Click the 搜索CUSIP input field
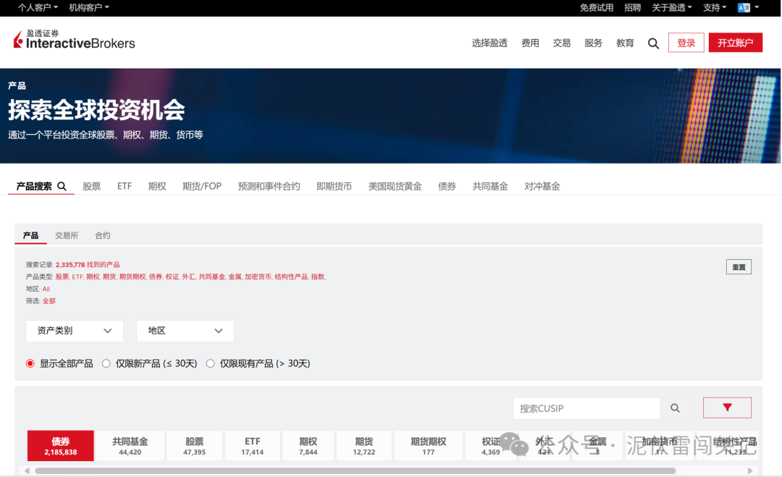This screenshot has width=782, height=477. click(586, 408)
